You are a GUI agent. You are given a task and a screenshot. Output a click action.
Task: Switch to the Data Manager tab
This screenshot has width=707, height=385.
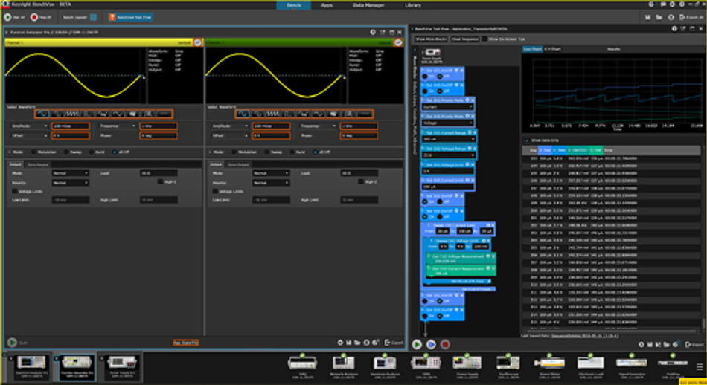coord(368,5)
